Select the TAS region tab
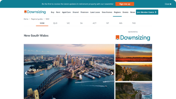 [134, 23]
